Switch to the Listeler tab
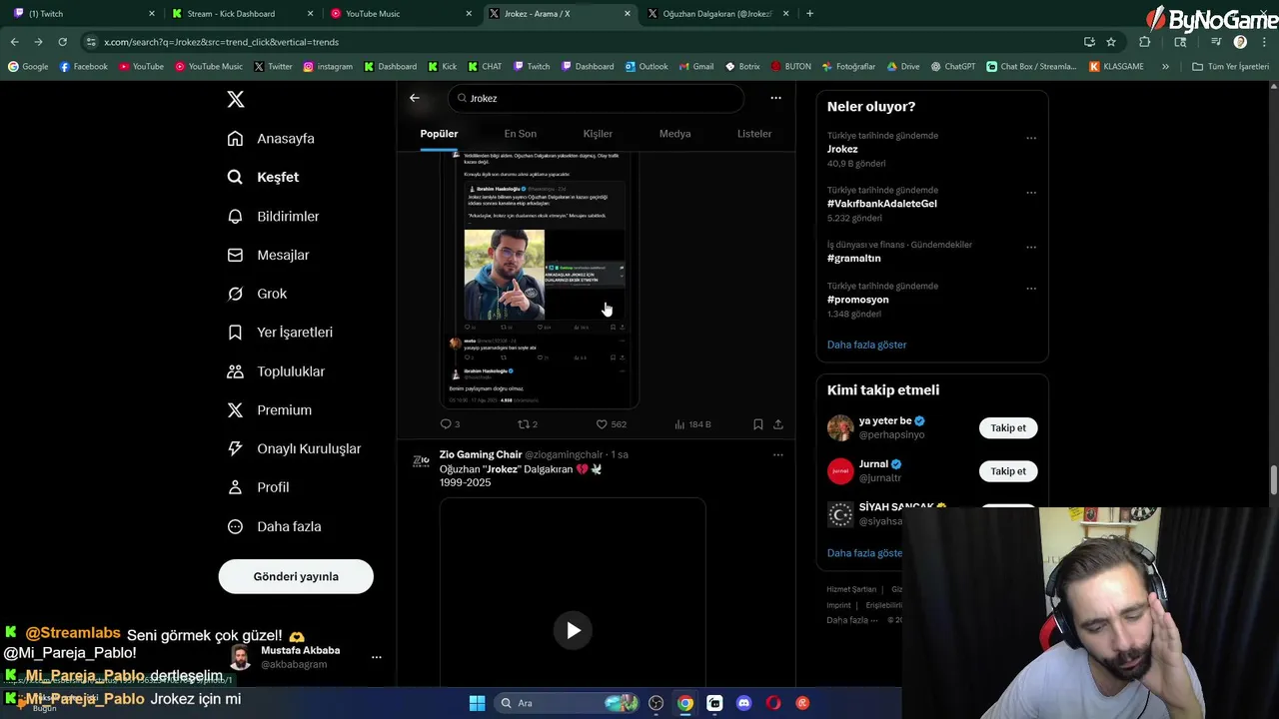This screenshot has width=1279, height=719. 754,134
